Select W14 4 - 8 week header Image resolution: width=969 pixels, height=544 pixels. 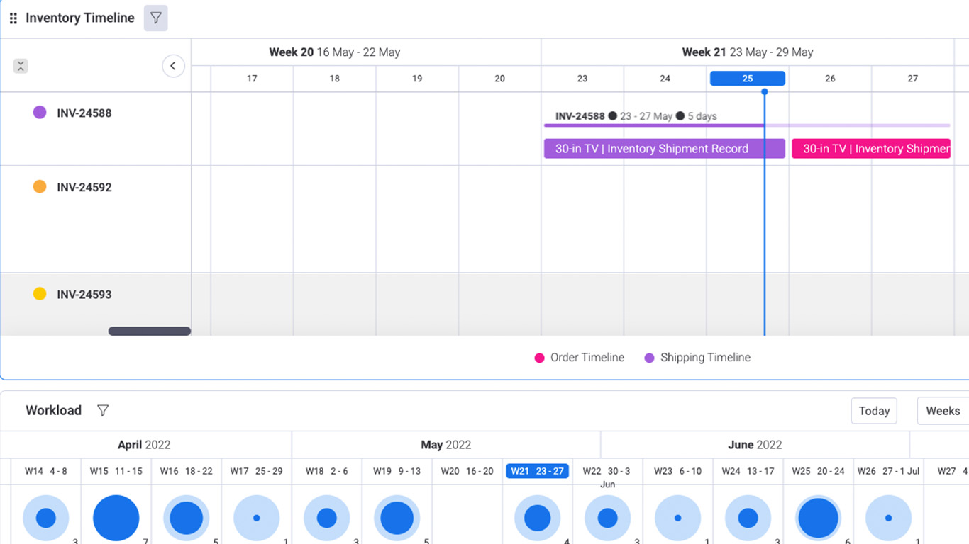[46, 471]
